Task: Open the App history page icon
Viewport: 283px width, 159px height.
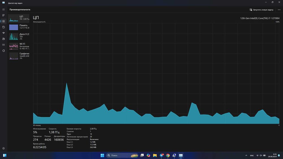Action: pyautogui.click(x=3, y=27)
